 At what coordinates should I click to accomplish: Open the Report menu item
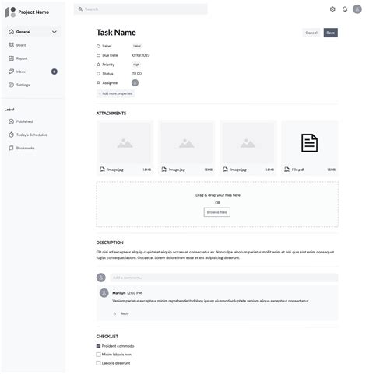pos(33,58)
